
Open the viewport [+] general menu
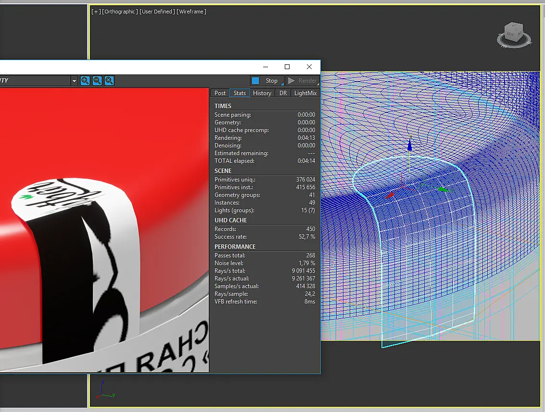click(x=96, y=12)
